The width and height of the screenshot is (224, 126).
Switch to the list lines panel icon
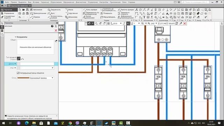[2, 31]
